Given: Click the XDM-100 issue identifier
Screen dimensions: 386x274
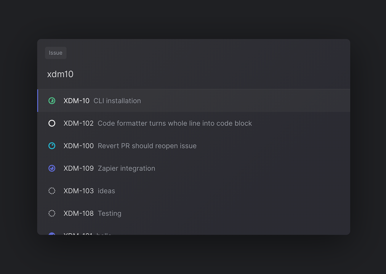Looking at the screenshot, I should pos(79,146).
